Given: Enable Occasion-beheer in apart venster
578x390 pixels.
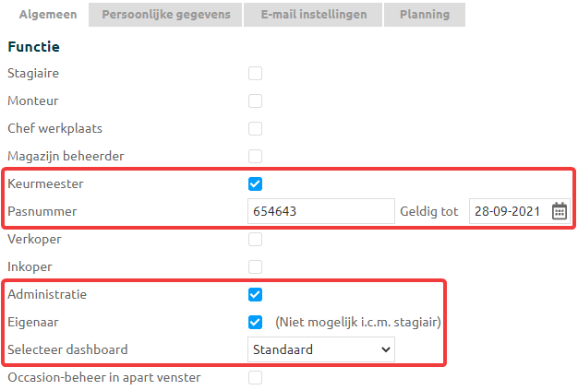Looking at the screenshot, I should pos(256,377).
